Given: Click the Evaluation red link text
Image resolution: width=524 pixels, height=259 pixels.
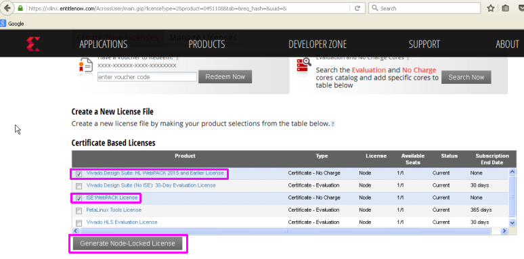Looking at the screenshot, I should pos(369,70).
